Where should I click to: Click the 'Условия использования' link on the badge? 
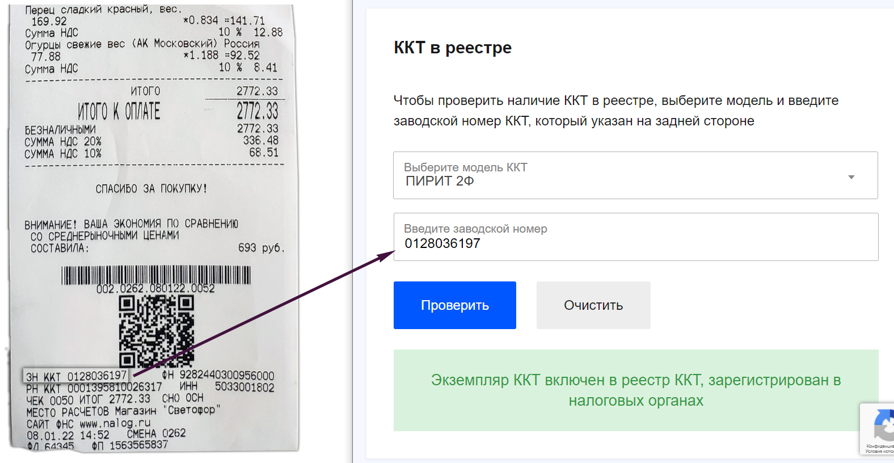(879, 452)
